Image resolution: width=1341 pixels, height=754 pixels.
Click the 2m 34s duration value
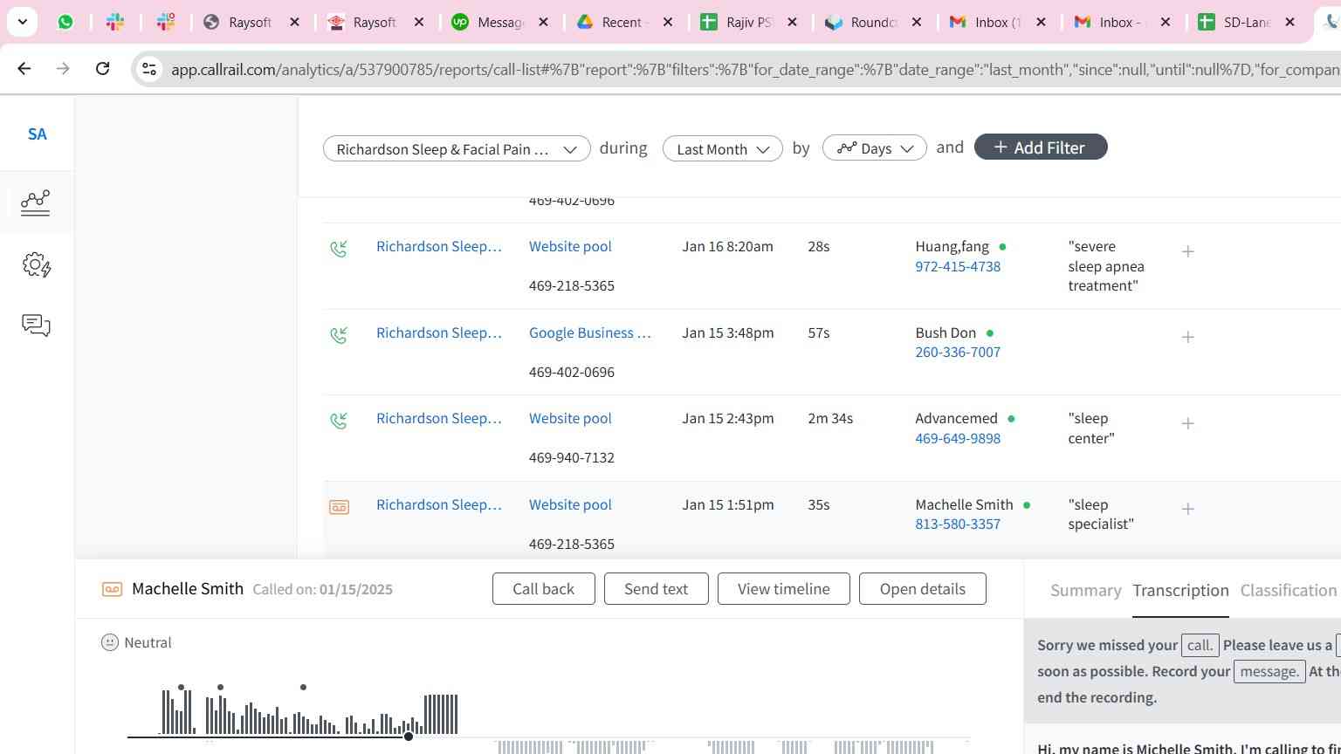click(x=830, y=418)
